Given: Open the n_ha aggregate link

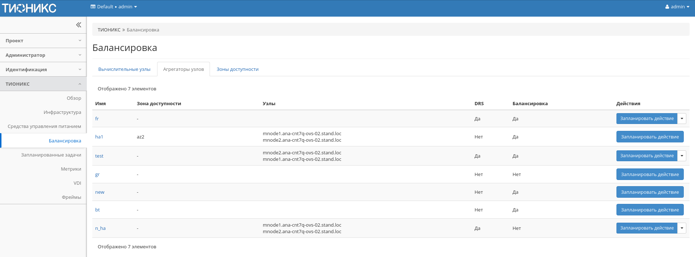Looking at the screenshot, I should point(100,228).
